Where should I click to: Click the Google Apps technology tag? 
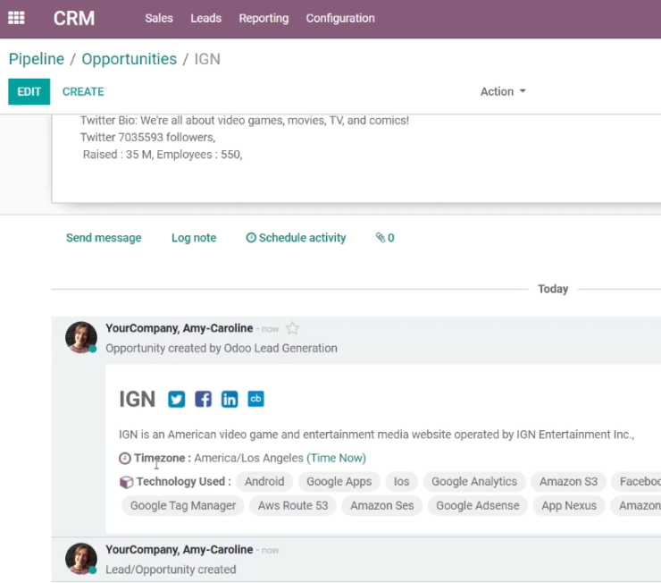[x=339, y=482]
